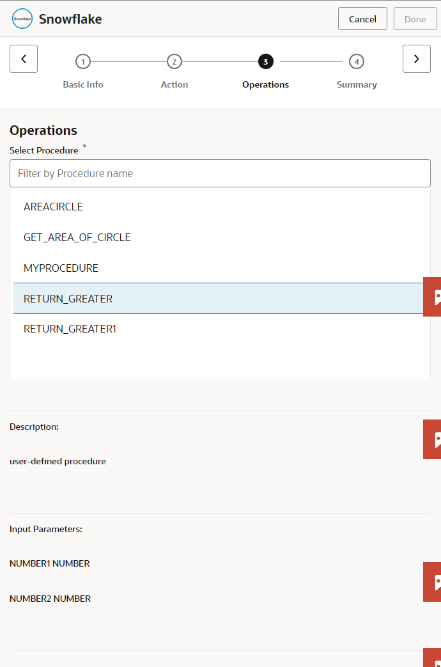
Task: Click the red icon beside RETURN_GREATER
Action: 433,297
